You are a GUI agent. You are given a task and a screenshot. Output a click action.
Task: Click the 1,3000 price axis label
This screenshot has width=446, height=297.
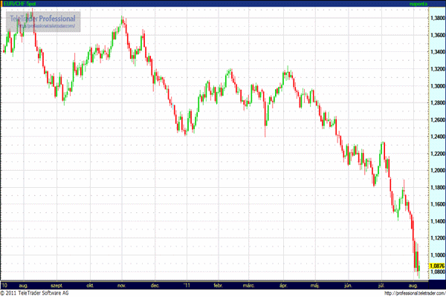tap(436, 86)
